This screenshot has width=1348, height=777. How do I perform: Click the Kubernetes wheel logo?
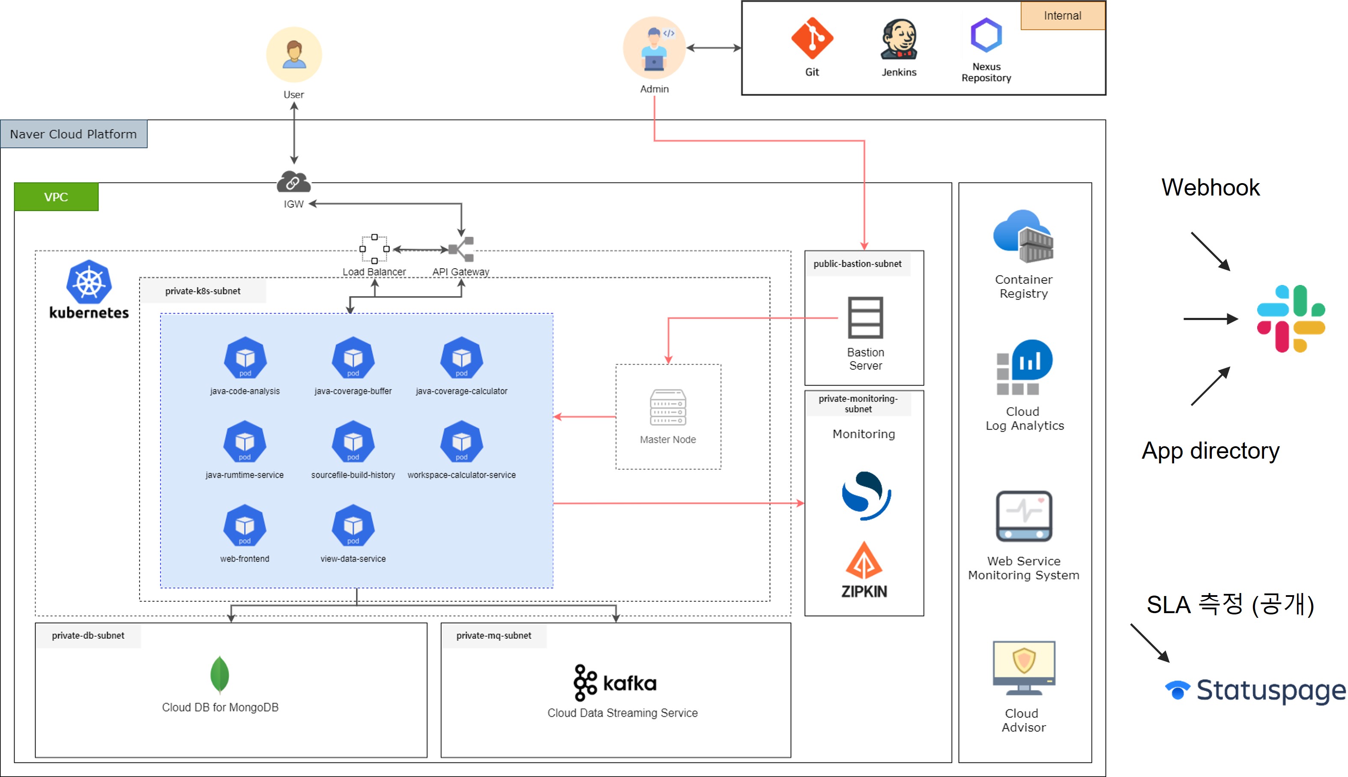click(x=89, y=282)
